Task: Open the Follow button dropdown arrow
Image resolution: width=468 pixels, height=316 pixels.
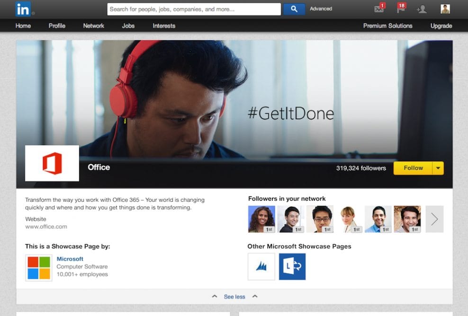Action: point(438,168)
